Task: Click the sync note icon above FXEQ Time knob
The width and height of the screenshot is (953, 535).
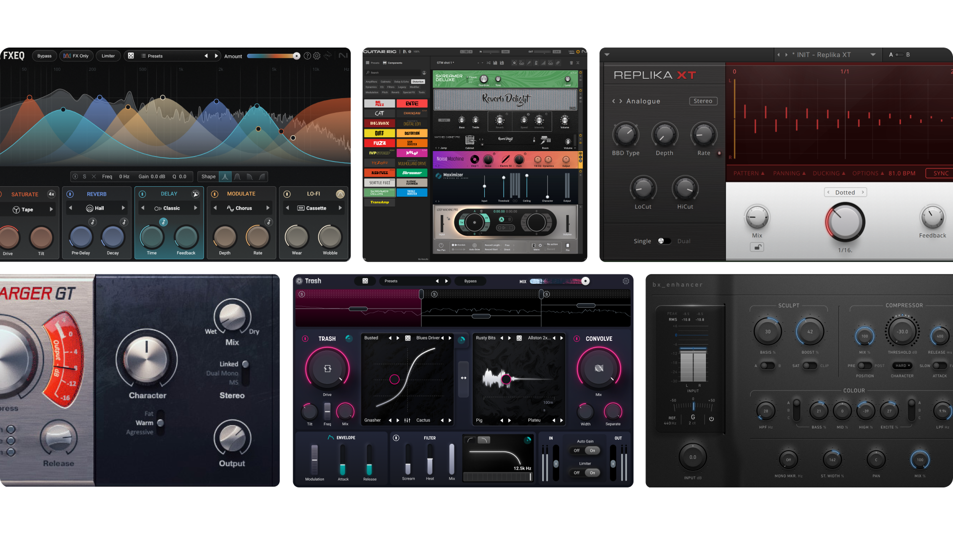Action: click(x=163, y=222)
